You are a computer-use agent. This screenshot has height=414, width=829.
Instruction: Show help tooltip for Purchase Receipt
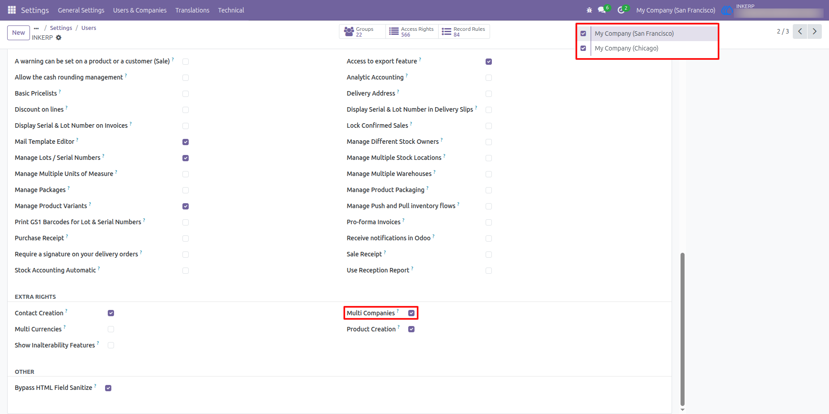point(67,236)
